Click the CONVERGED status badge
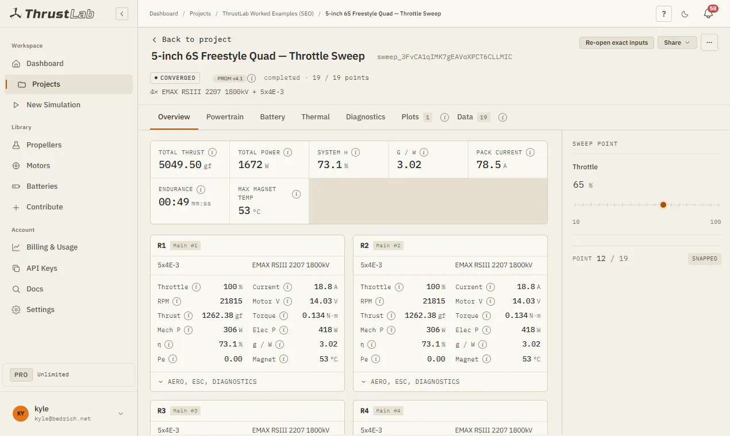The height and width of the screenshot is (436, 730). [x=175, y=78]
